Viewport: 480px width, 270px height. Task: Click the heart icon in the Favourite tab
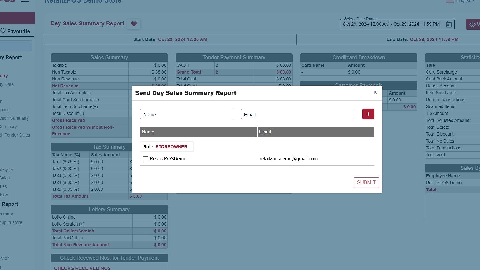3,31
